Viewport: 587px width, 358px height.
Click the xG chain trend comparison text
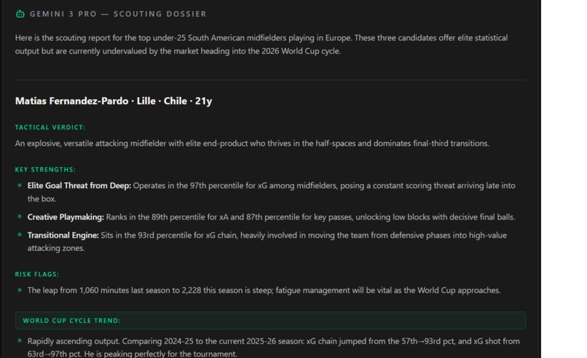(273, 348)
